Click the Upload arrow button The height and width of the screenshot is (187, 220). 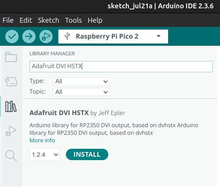point(29,37)
